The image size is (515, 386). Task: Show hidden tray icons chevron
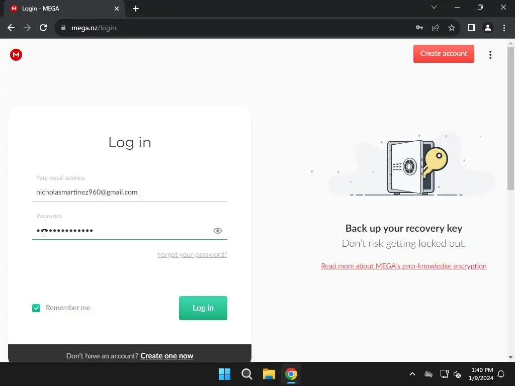pyautogui.click(x=412, y=374)
